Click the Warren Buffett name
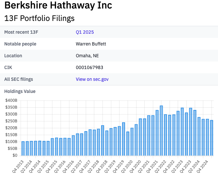Screen dimensions: 218x178 click(x=91, y=44)
